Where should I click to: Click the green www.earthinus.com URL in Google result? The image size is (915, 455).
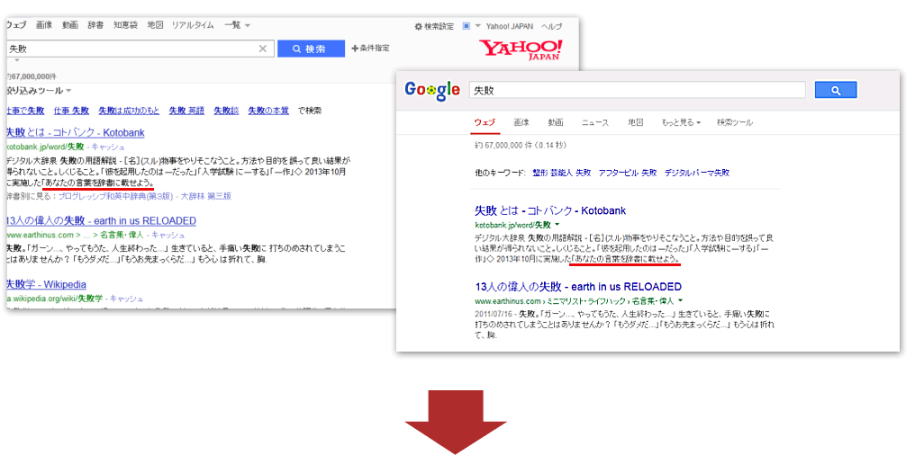(508, 300)
